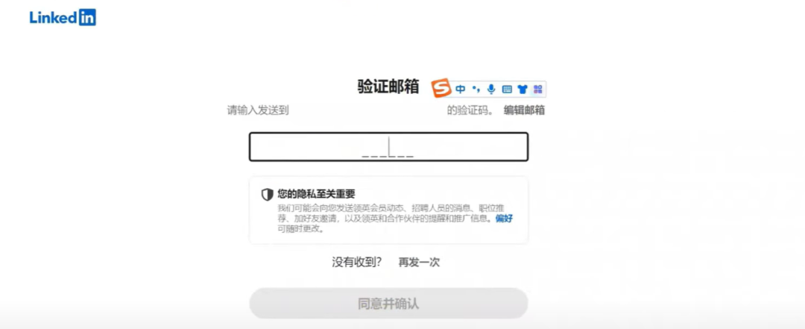Click the 您的隐私至关重要 title
805x329 pixels.
(x=316, y=194)
